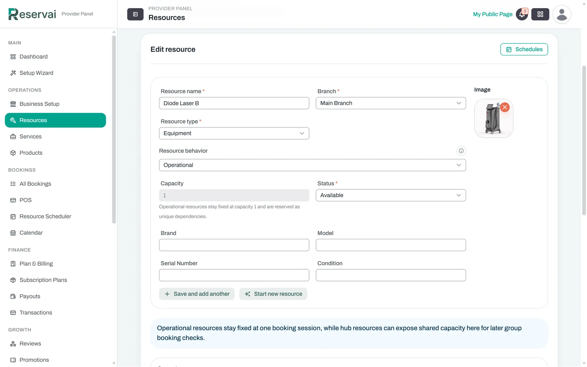Click the Dashboard grid icon

[13, 57]
